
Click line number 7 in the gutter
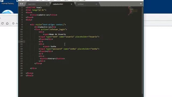pos(22,22)
